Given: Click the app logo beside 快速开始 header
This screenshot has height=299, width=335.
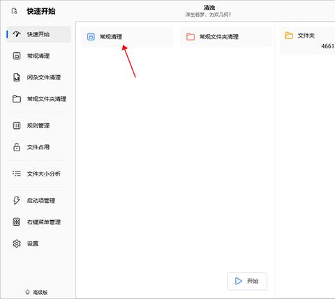Looking at the screenshot, I should (x=15, y=11).
